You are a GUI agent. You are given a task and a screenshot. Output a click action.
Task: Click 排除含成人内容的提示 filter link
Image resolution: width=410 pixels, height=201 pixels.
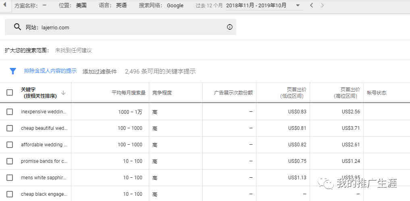click(x=50, y=71)
